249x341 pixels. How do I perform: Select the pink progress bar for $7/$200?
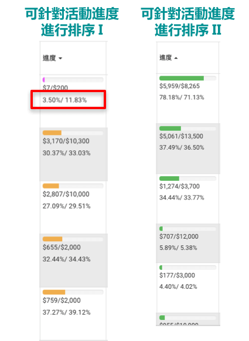[73, 80]
